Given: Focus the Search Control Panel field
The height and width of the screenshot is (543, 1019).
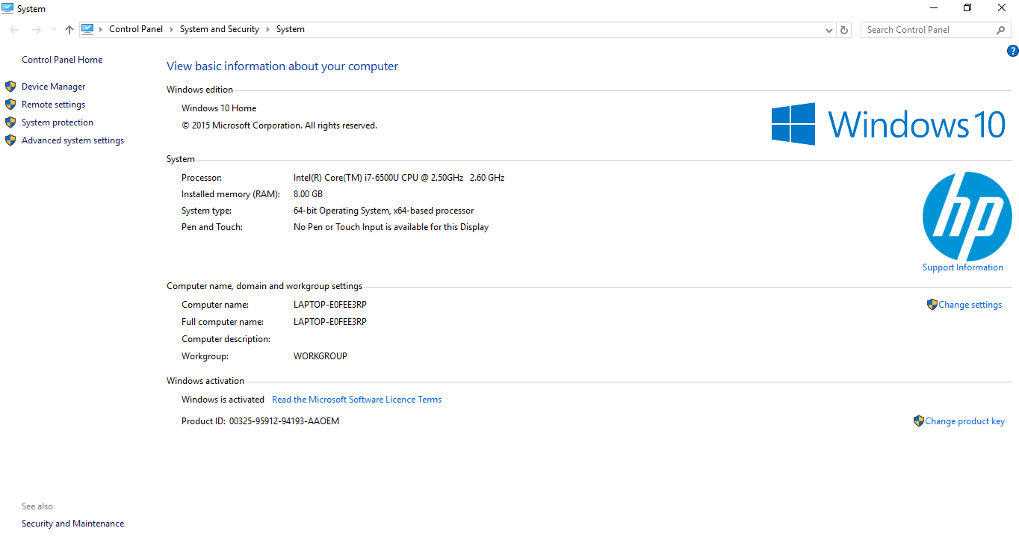Looking at the screenshot, I should [x=926, y=30].
